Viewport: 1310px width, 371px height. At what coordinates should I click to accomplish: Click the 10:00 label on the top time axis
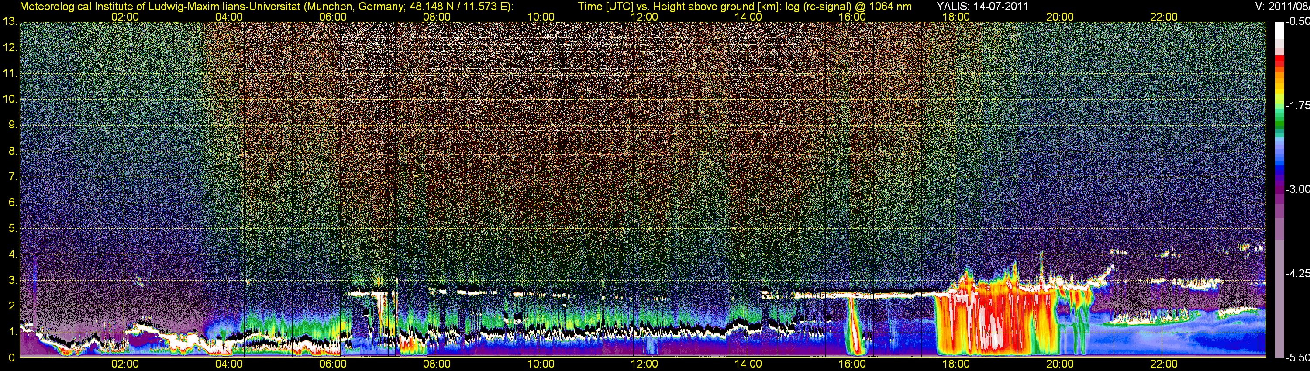coord(541,17)
